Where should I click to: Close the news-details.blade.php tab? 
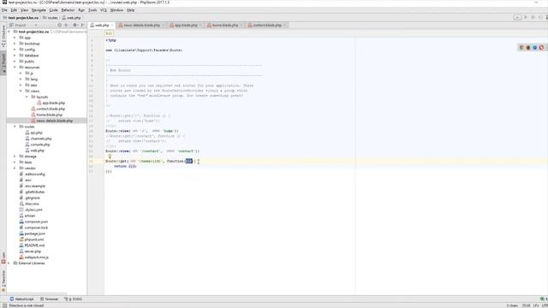[164, 25]
